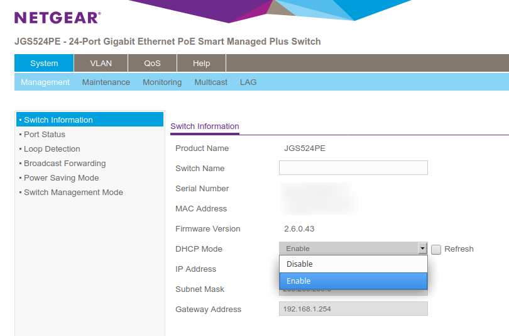Click the JGS524PE switch title heading
Image resolution: width=509 pixels, height=336 pixels.
[x=168, y=42]
